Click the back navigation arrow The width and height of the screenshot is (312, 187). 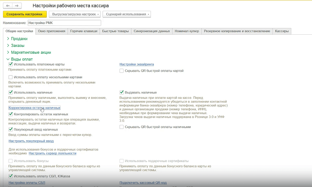point(8,6)
